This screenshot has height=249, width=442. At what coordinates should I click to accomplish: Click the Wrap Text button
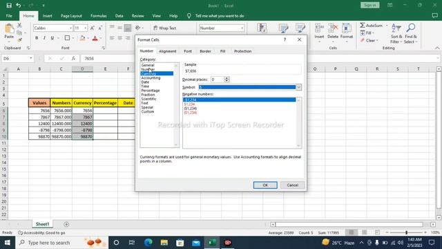tap(164, 28)
